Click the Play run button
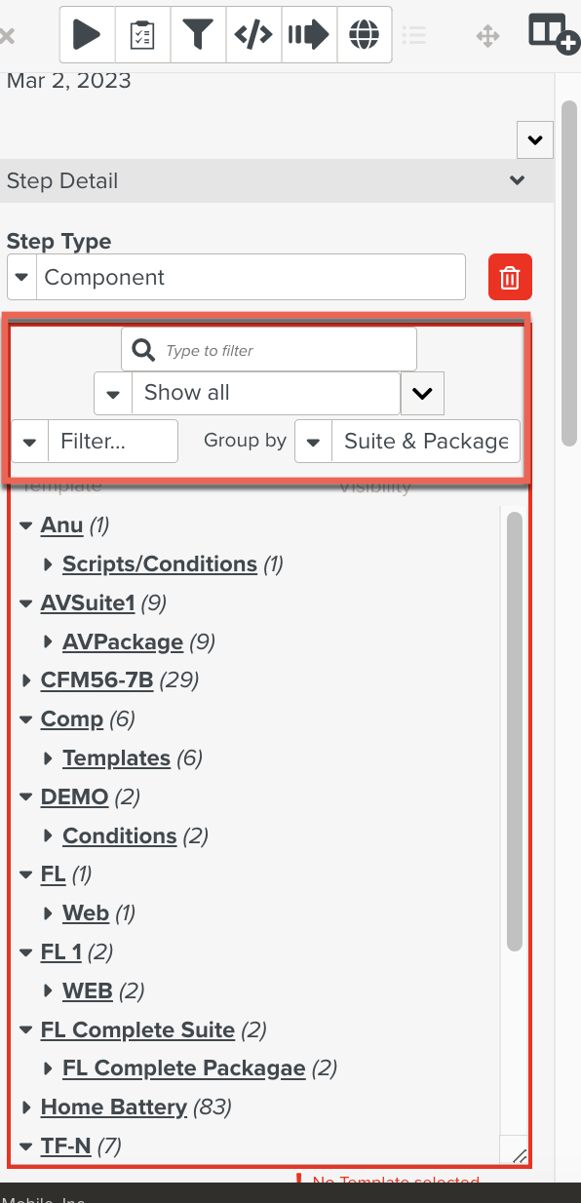581x1203 pixels. coord(87,35)
